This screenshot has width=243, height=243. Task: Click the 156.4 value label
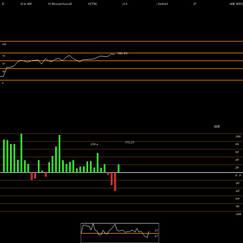coord(94,144)
